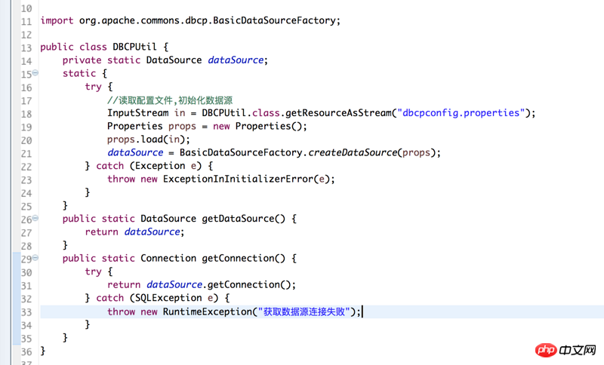
Task: Click catch (Exception e) on line 22
Action: point(149,166)
